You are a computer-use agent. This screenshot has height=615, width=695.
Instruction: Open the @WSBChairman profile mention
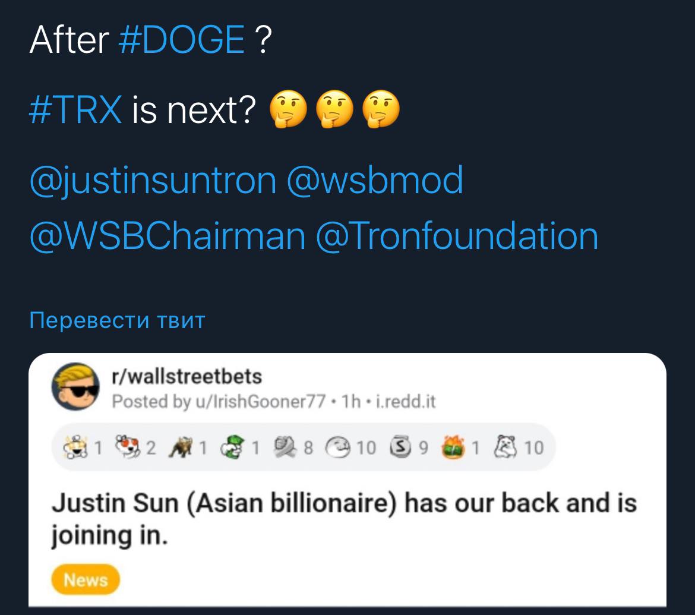coord(167,236)
